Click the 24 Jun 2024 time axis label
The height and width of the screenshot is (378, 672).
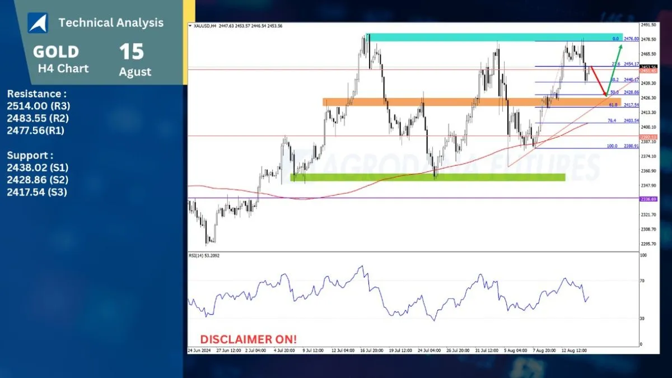[x=200, y=351]
